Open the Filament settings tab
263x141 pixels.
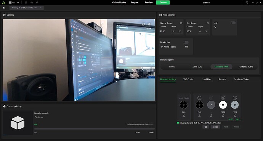click(x=168, y=79)
